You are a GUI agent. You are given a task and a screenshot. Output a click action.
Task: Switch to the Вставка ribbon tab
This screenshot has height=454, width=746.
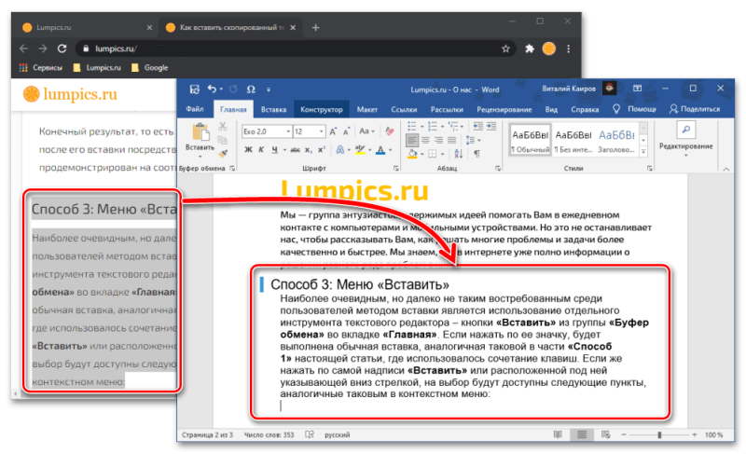[x=273, y=109]
